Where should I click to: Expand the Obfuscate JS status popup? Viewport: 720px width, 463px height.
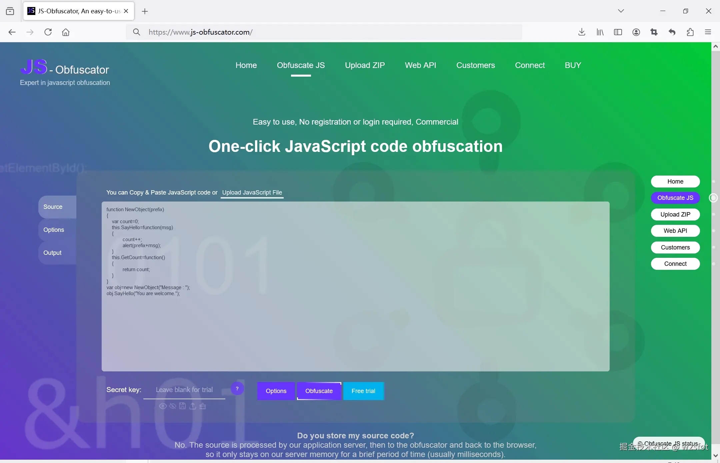point(669,443)
